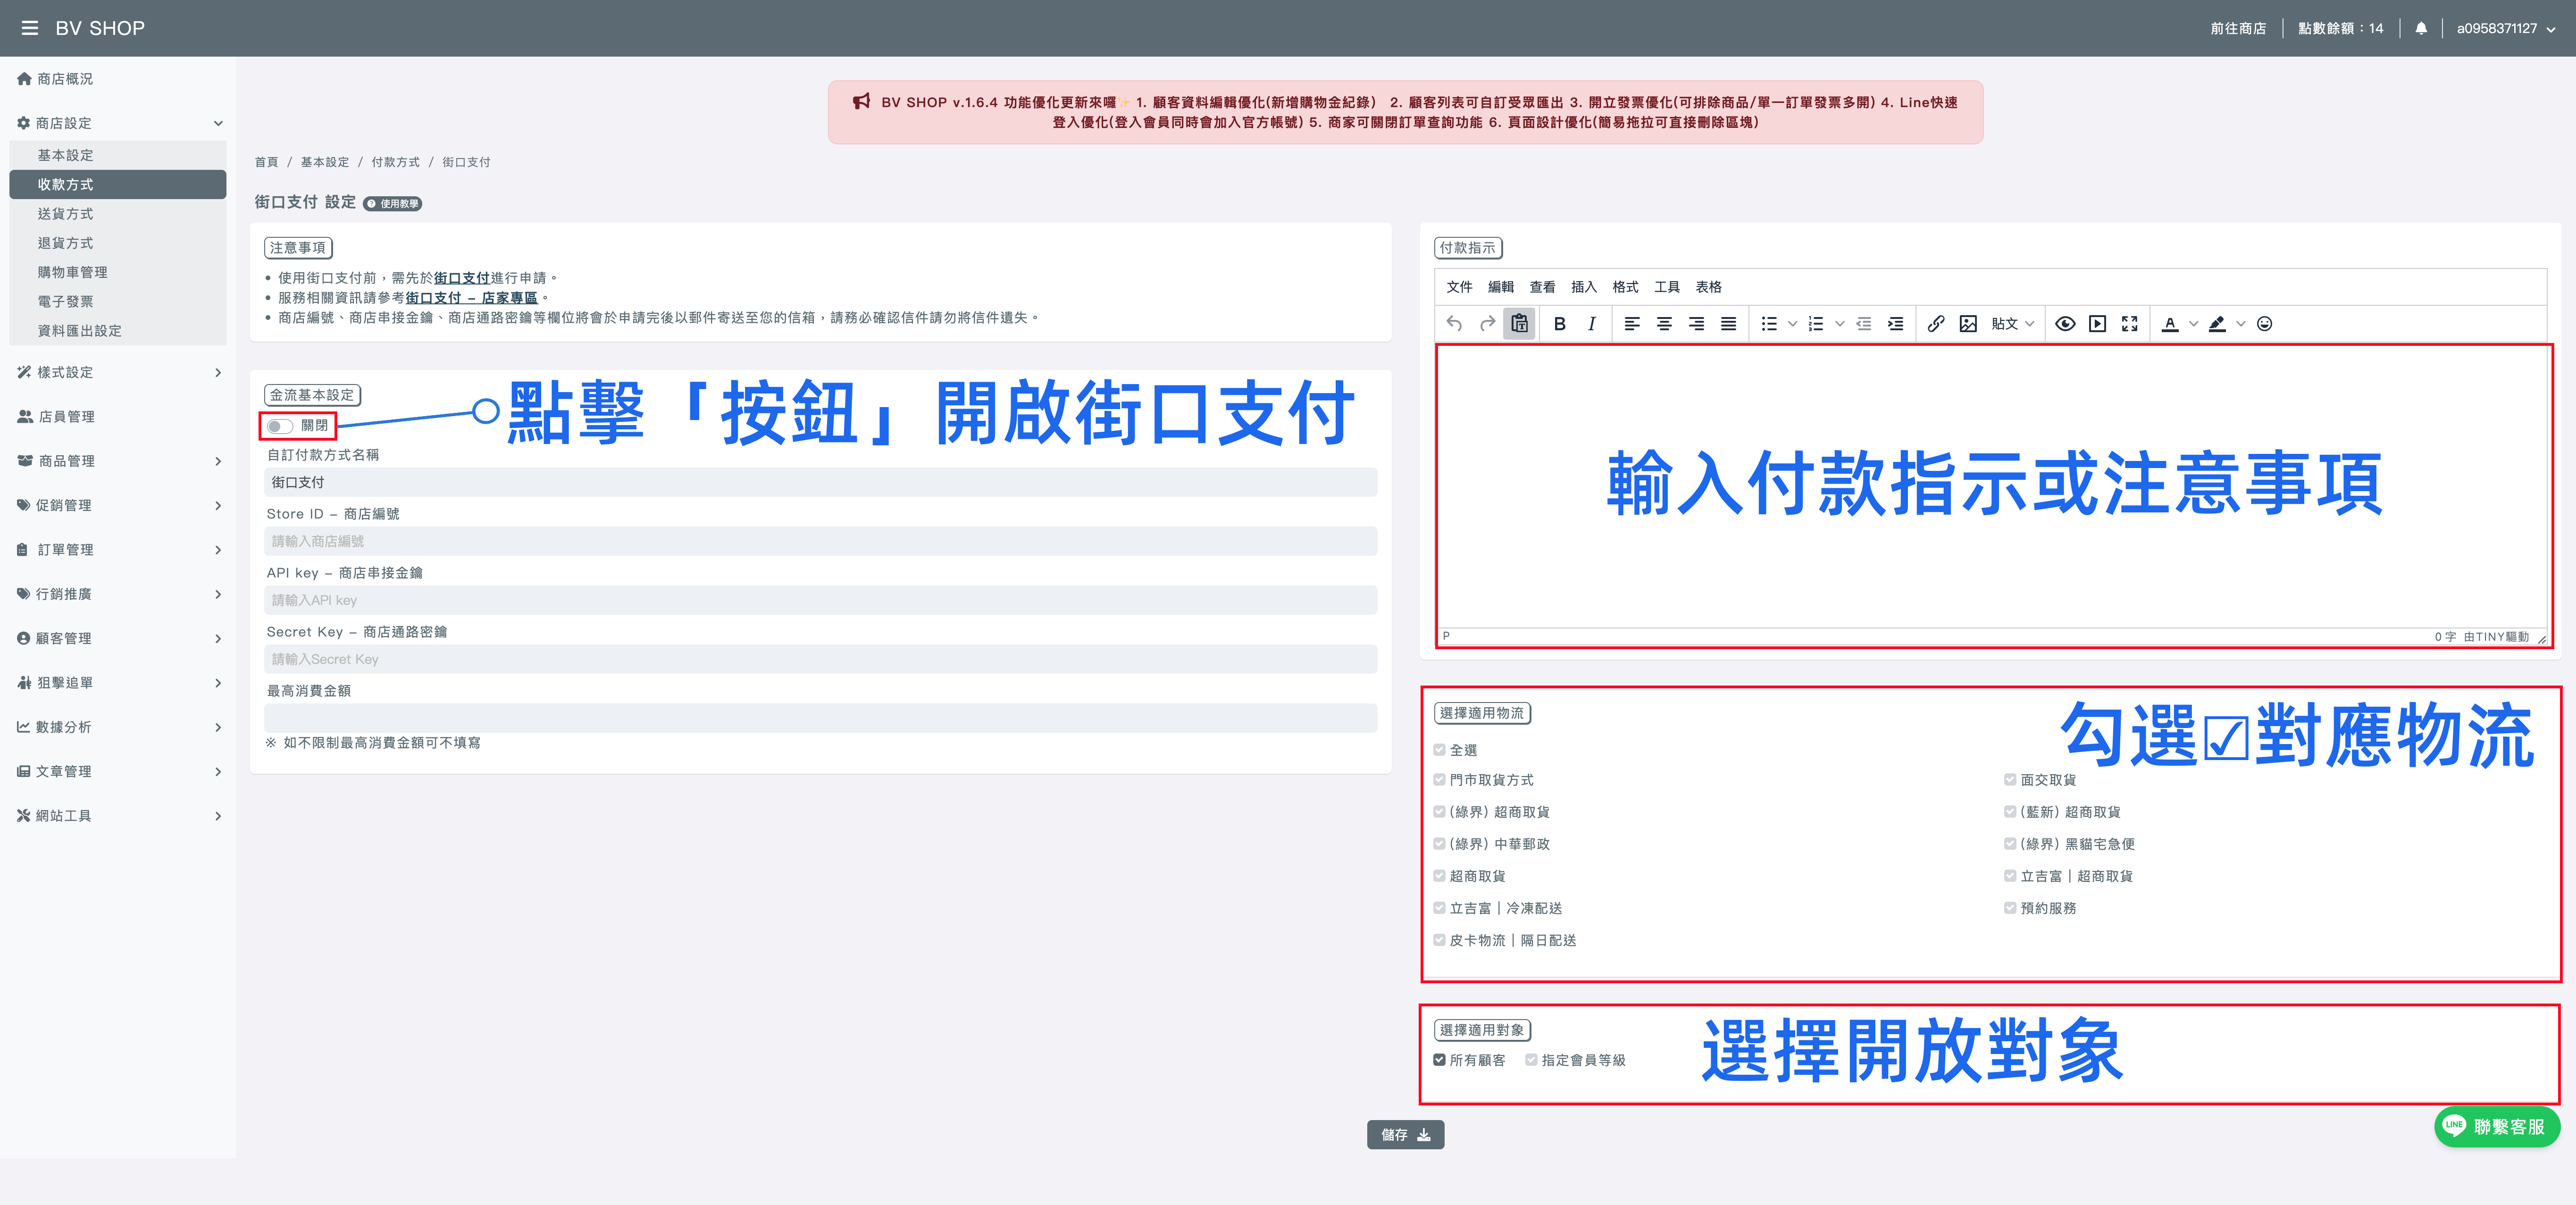This screenshot has width=2576, height=1205.
Task: Click the redo arrow in editor toolbar
Action: 1487,324
